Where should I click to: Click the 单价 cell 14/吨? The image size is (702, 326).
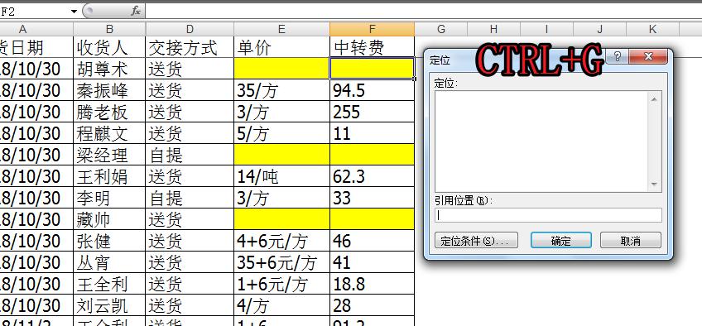(281, 176)
